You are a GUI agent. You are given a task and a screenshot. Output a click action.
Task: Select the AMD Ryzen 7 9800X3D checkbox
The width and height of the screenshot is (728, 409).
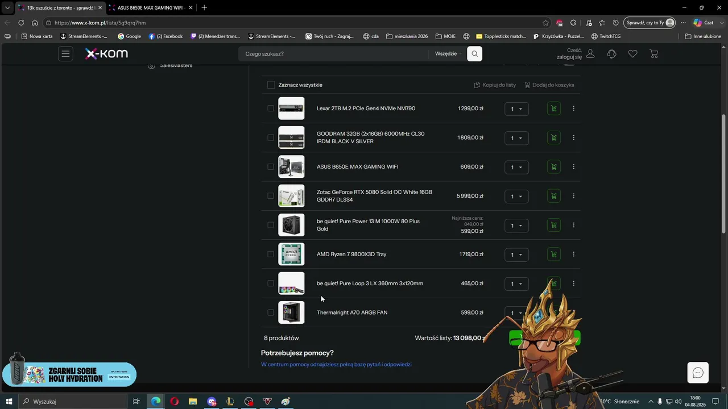tap(271, 254)
